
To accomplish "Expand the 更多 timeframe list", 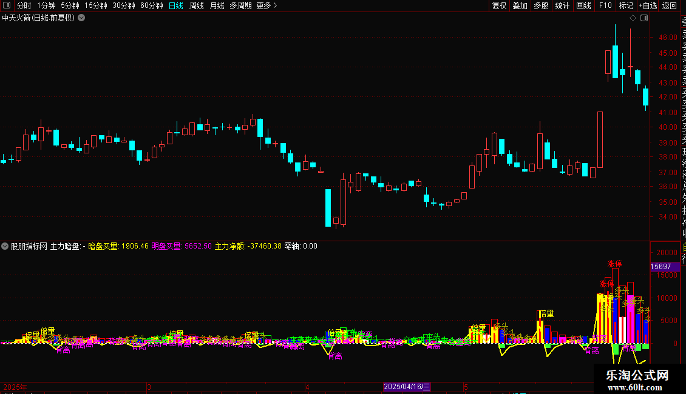I will pyautogui.click(x=267, y=5).
